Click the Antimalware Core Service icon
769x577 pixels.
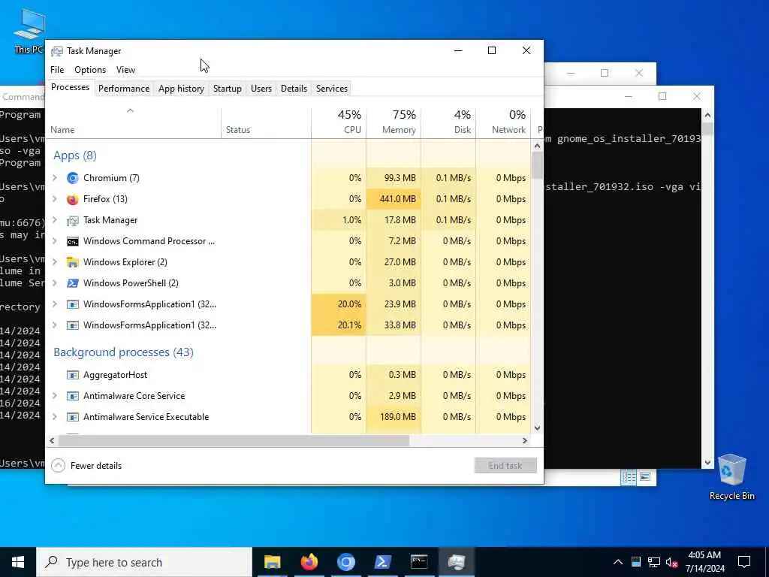coord(73,396)
